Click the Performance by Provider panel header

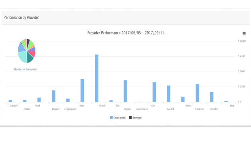pos(21,17)
